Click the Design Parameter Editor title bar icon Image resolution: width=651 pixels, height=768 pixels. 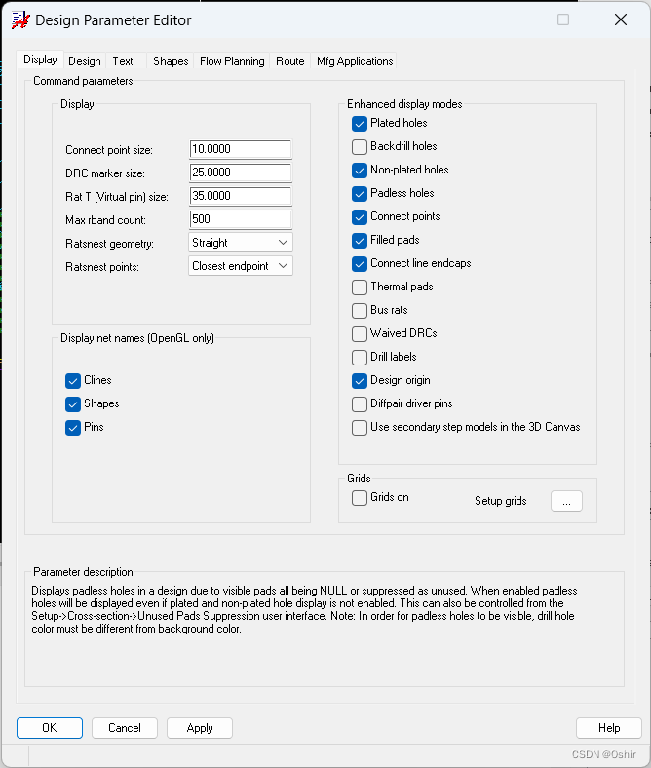tap(19, 19)
